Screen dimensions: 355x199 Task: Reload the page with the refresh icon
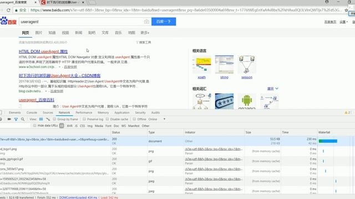click(8, 10)
